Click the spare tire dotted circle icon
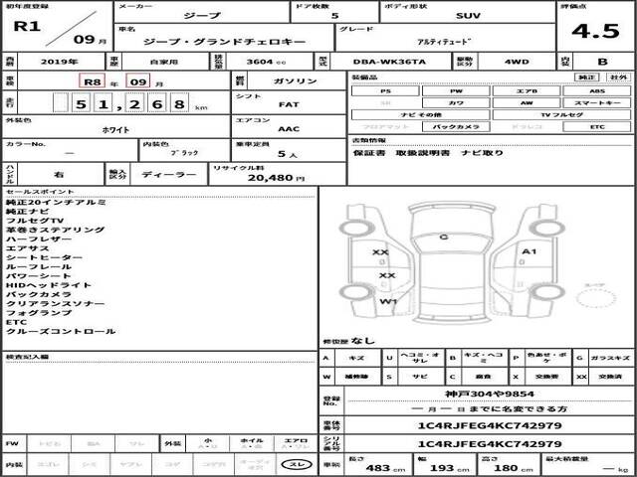Image resolution: width=637 pixels, height=477 pixels. [595, 295]
